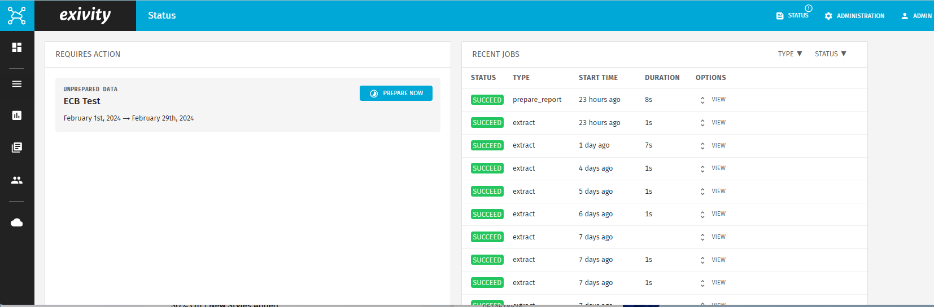Image resolution: width=934 pixels, height=307 pixels.
Task: Click the Requires Action panel title
Action: [x=88, y=54]
